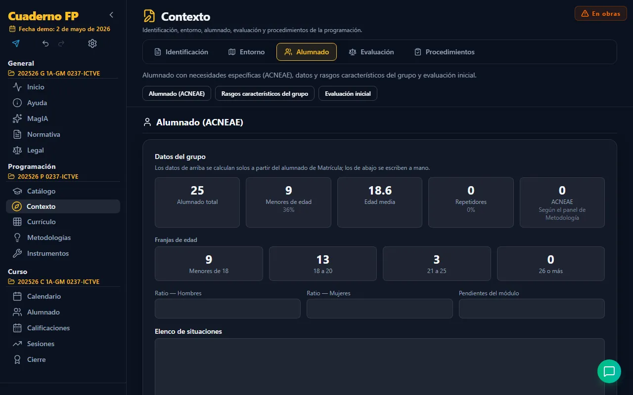633x395 pixels.
Task: Click the Metodologías lightbulb icon
Action: coord(17,237)
